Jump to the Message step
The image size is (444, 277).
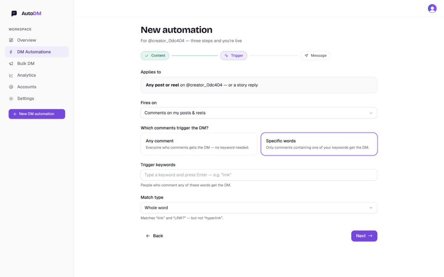[x=315, y=56]
